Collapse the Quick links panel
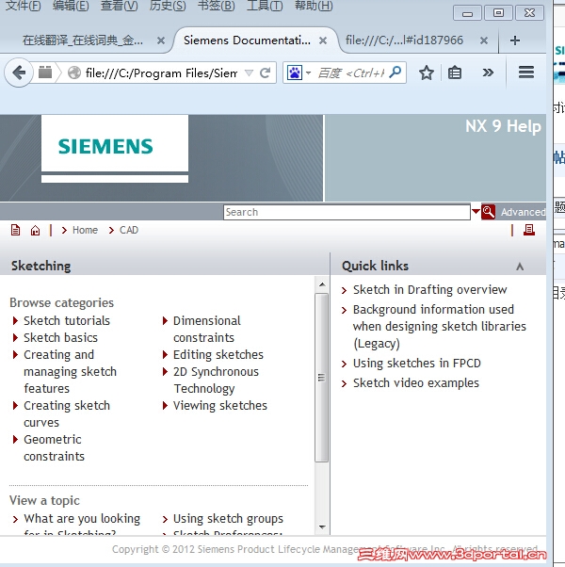The height and width of the screenshot is (567, 565). pyautogui.click(x=520, y=267)
